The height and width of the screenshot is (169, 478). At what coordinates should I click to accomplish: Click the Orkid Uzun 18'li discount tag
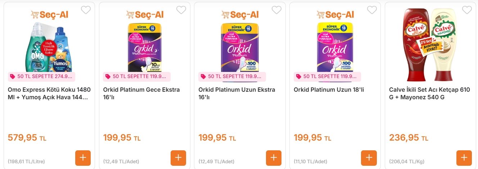(327, 77)
